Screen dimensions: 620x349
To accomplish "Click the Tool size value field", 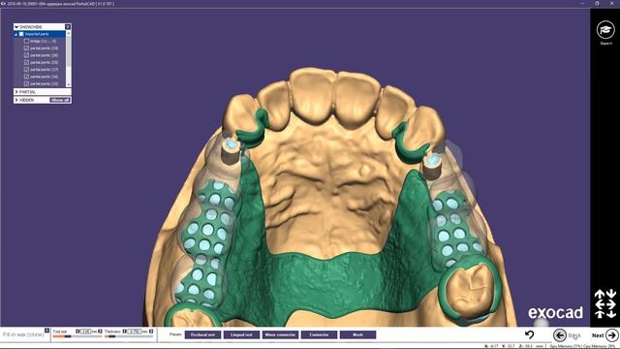I will pyautogui.click(x=86, y=332).
